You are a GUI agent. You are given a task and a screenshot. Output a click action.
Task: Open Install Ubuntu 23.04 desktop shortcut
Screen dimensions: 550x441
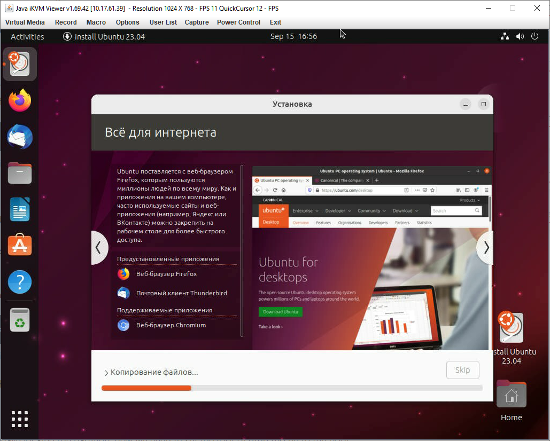512,338
